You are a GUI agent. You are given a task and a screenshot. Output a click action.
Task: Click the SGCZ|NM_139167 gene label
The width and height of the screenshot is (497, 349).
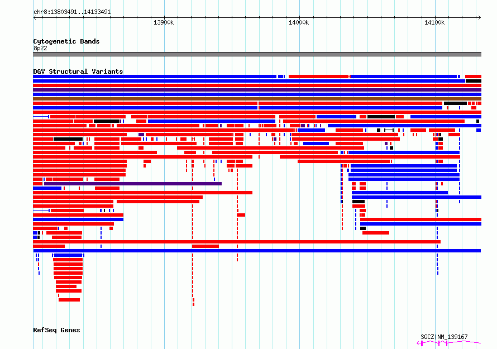(444, 337)
